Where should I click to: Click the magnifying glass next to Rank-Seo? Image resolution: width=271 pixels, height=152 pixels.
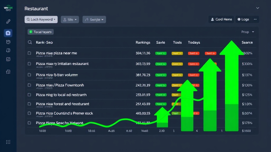tap(30, 42)
